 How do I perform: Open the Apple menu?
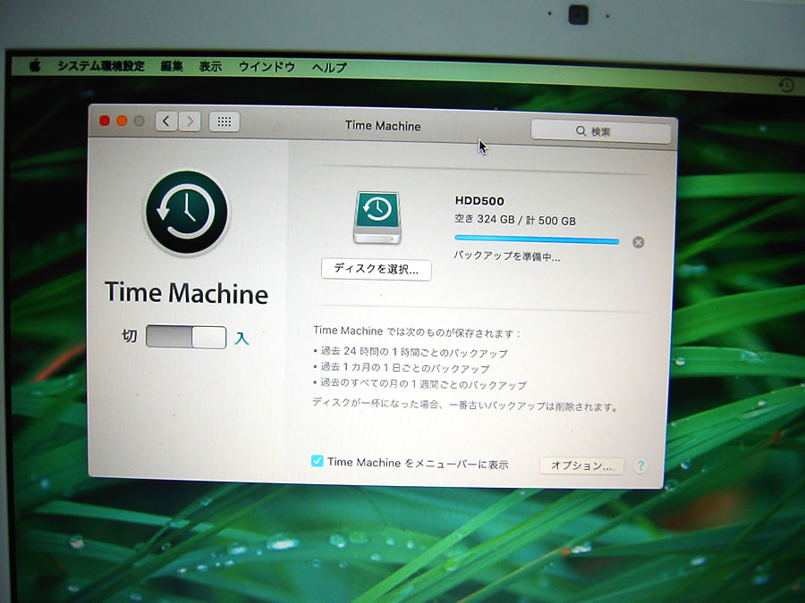pyautogui.click(x=34, y=65)
